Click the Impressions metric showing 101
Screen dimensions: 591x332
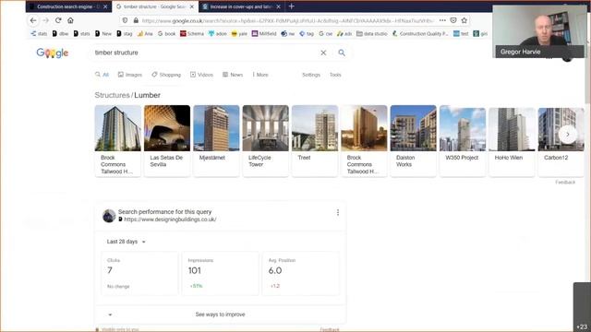pos(220,273)
